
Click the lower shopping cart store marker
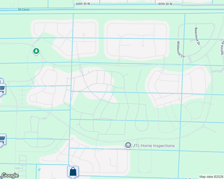2,140
